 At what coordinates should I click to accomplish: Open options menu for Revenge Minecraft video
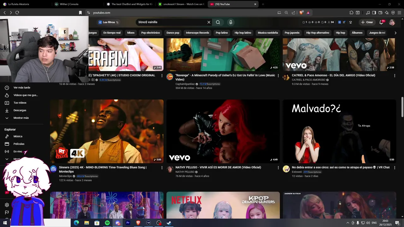(x=278, y=76)
